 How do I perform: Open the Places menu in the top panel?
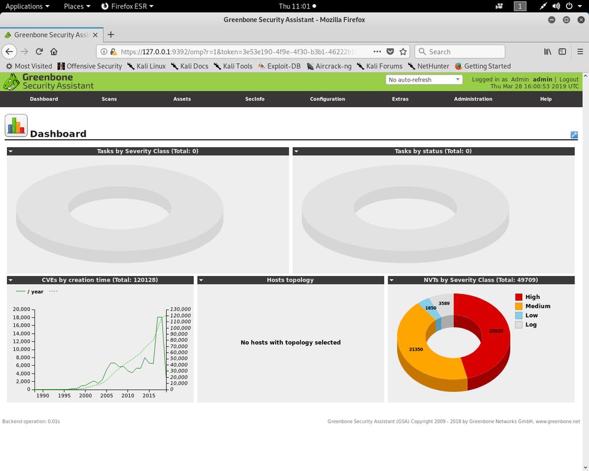tap(77, 6)
